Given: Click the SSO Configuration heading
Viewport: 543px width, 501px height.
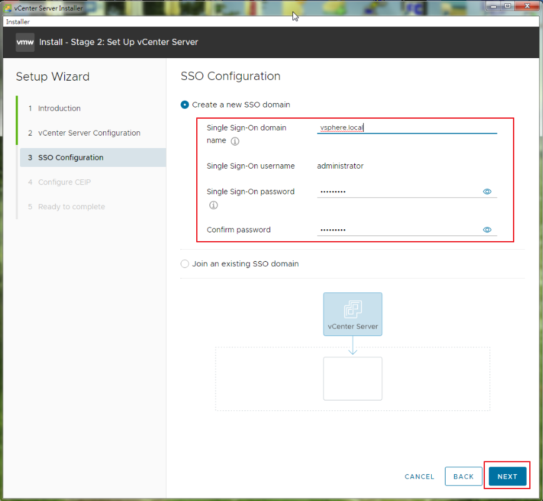Looking at the screenshot, I should (231, 76).
